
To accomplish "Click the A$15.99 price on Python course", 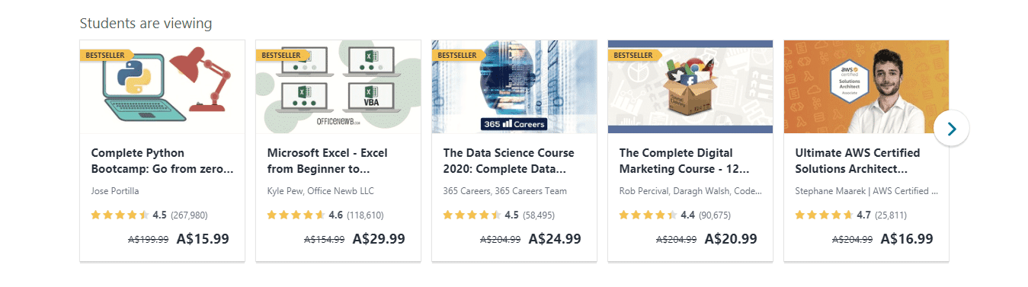I will click(x=203, y=238).
